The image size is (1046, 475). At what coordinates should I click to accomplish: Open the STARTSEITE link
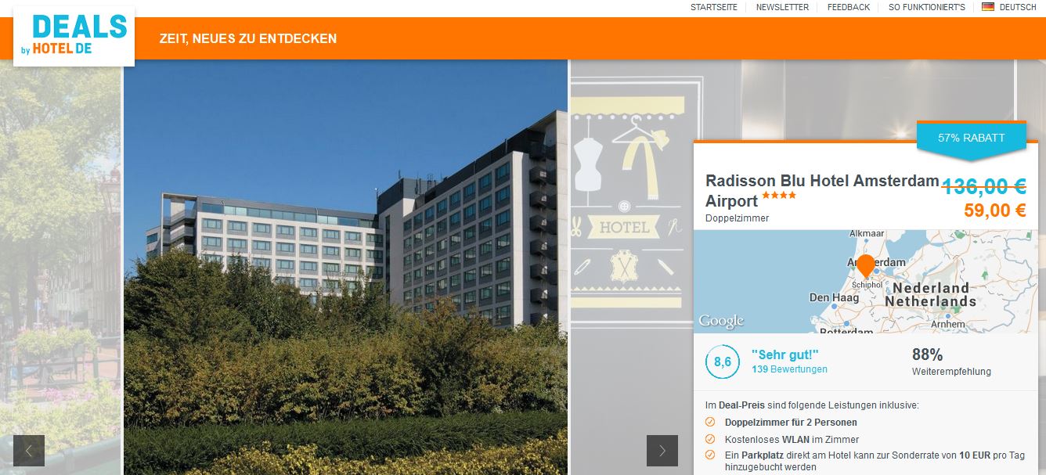point(714,7)
